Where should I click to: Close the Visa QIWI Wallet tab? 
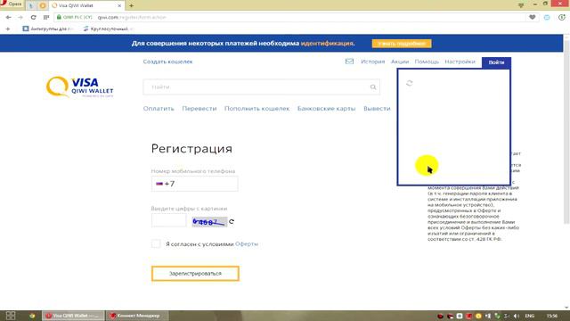(119, 5)
